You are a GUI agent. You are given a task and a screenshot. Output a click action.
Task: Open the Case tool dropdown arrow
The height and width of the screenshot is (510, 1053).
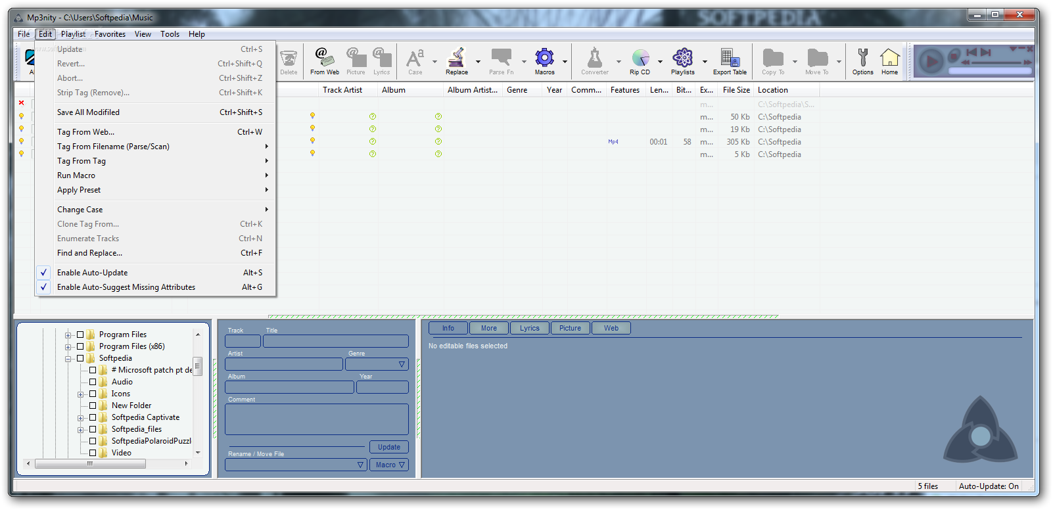[x=434, y=62]
